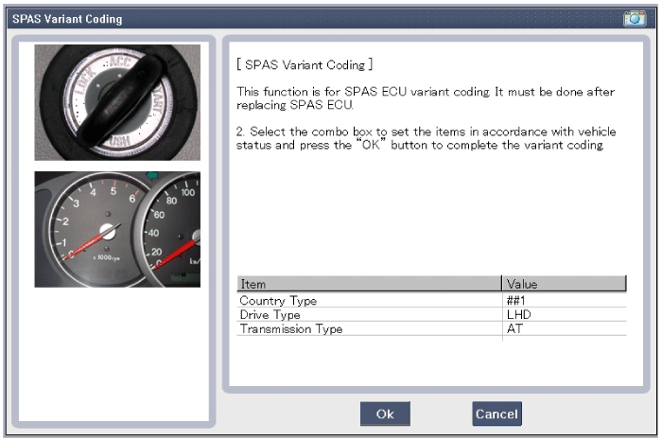
Task: Click the bracketed SPAS Variant Coding heading
Action: pyautogui.click(x=305, y=65)
